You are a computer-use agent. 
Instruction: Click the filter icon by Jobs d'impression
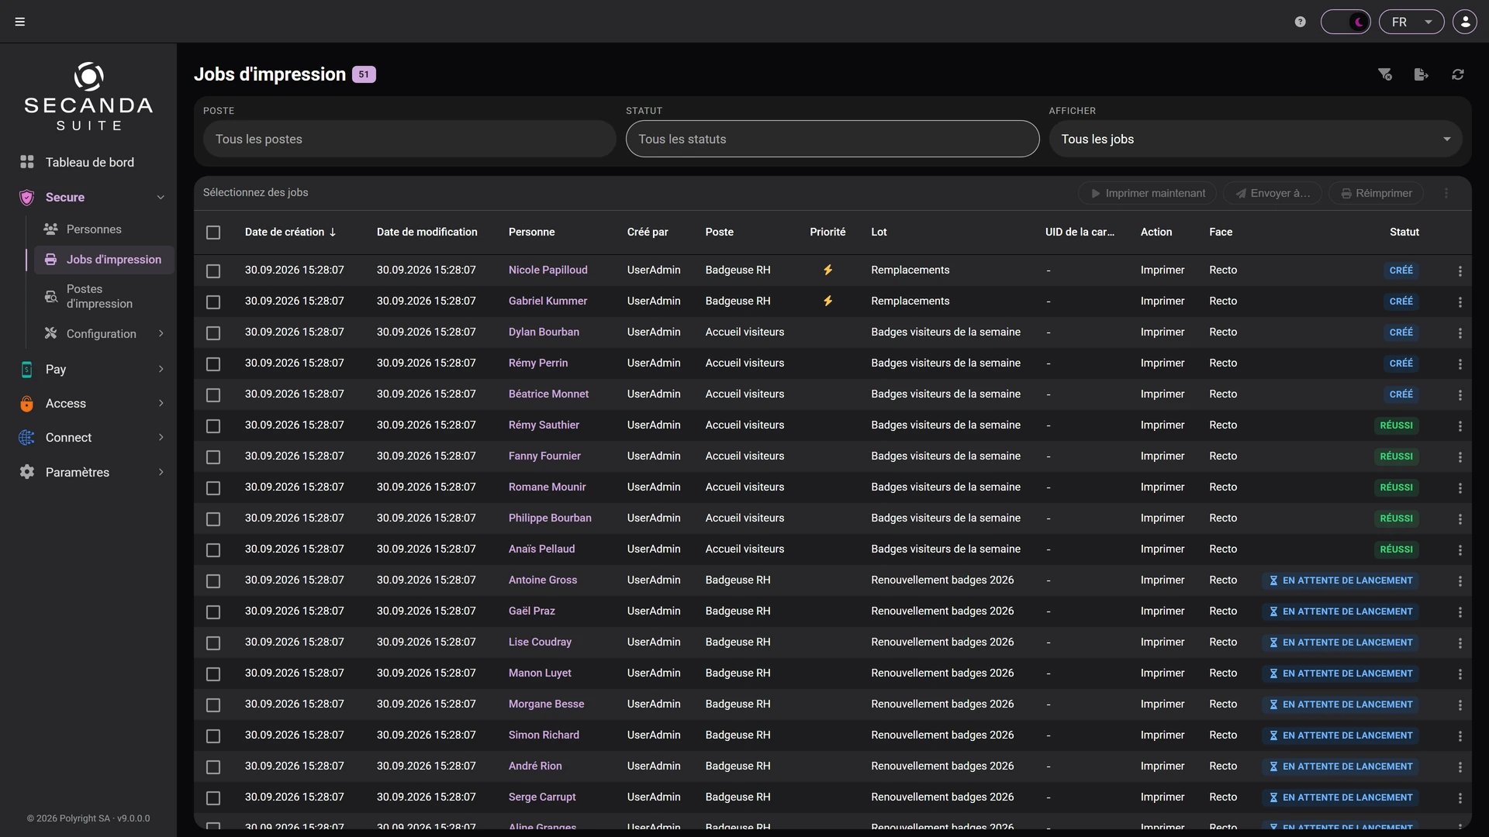(x=1385, y=74)
